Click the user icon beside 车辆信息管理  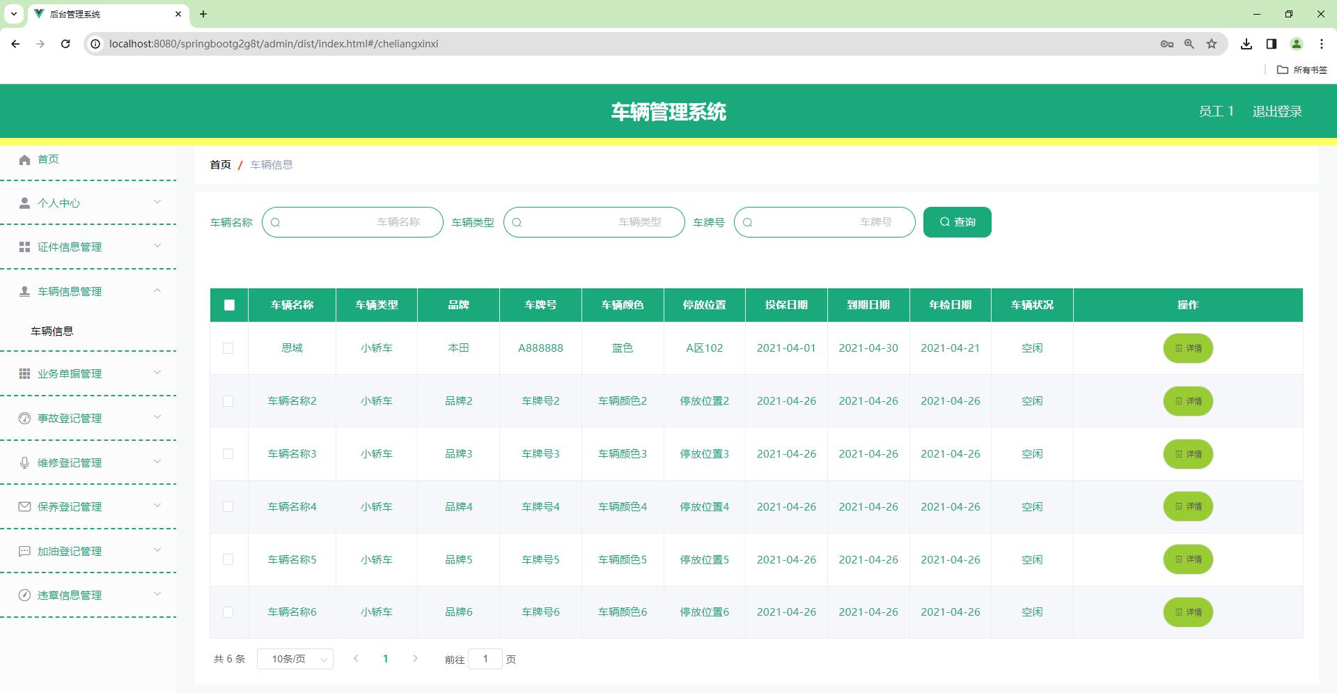[x=24, y=291]
